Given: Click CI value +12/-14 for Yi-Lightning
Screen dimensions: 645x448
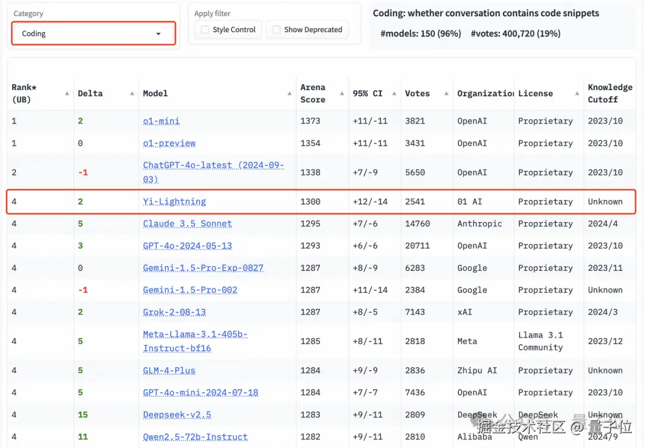Looking at the screenshot, I should pos(370,201).
